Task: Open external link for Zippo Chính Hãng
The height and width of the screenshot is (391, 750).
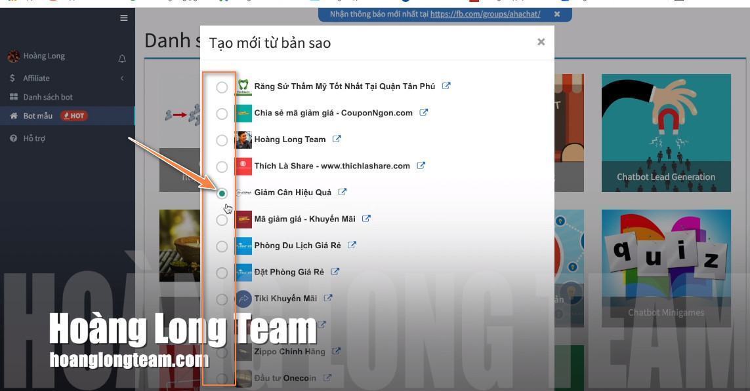Action: click(x=336, y=351)
